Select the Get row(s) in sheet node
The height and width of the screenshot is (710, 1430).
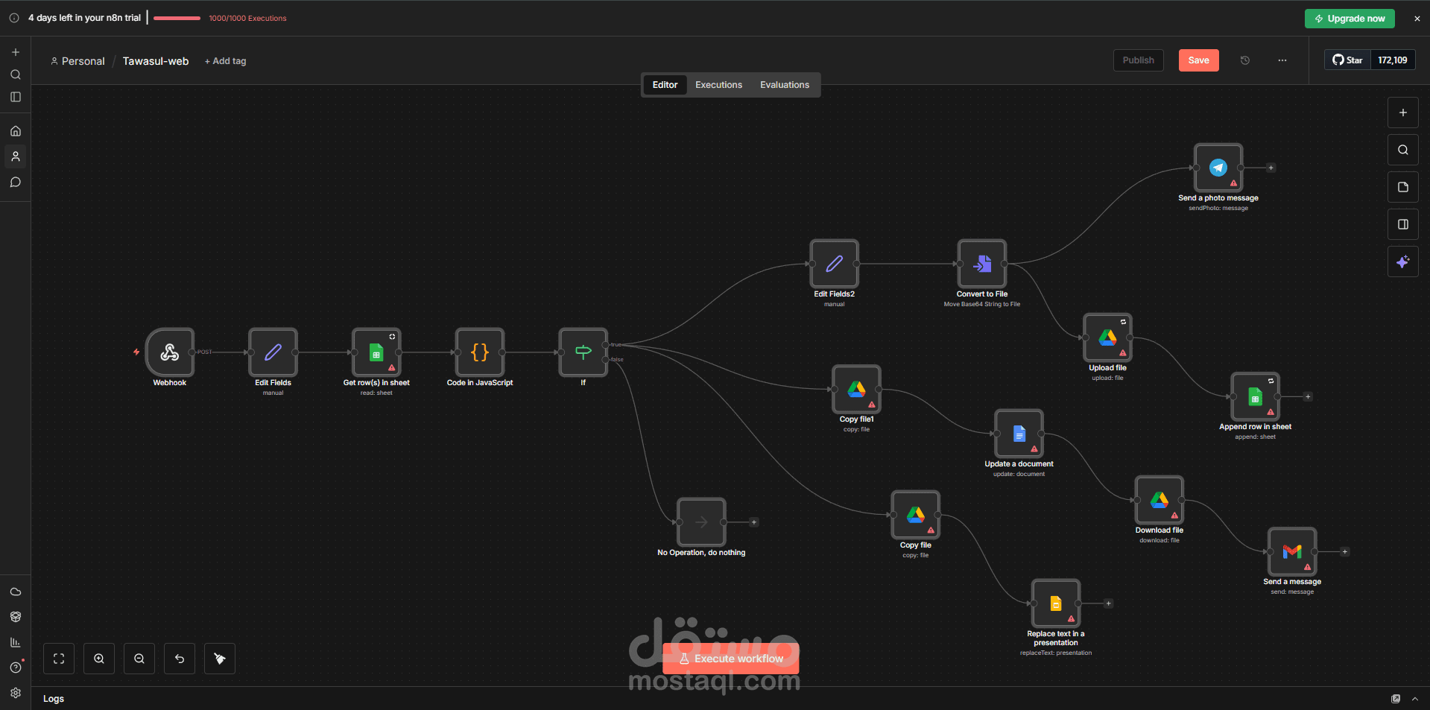coord(376,352)
